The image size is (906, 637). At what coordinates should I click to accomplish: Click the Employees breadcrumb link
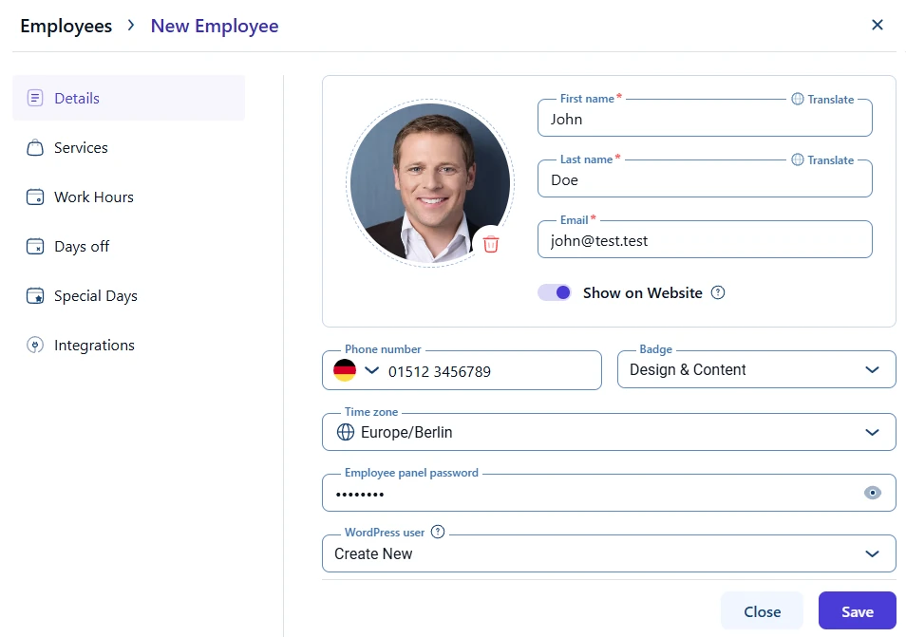click(x=66, y=26)
